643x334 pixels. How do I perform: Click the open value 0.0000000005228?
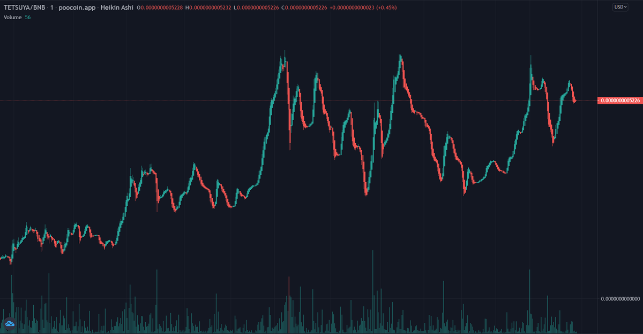(161, 7)
